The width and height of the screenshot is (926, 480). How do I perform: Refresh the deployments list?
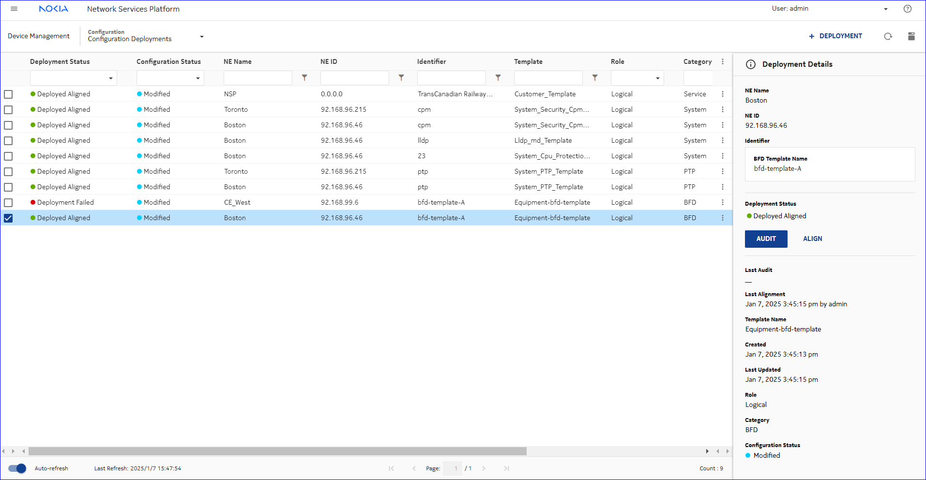(888, 36)
